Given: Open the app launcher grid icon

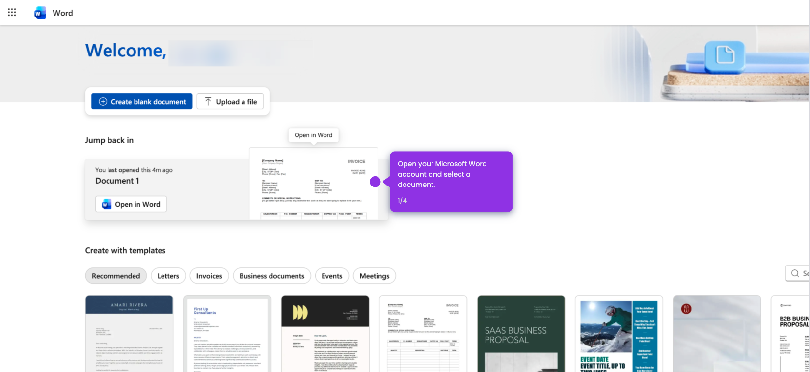Looking at the screenshot, I should click(12, 13).
